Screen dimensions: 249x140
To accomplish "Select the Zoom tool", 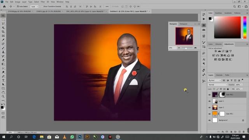I will pos(3,96).
